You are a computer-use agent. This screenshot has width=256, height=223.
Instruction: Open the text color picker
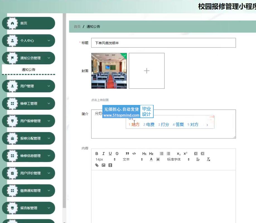click(x=151, y=159)
